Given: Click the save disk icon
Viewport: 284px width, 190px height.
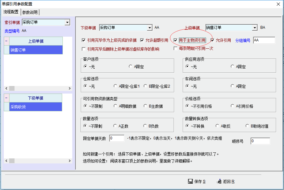Looking at the screenshot, I should 190,181.
